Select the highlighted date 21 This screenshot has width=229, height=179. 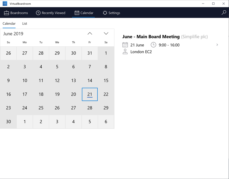coord(90,94)
